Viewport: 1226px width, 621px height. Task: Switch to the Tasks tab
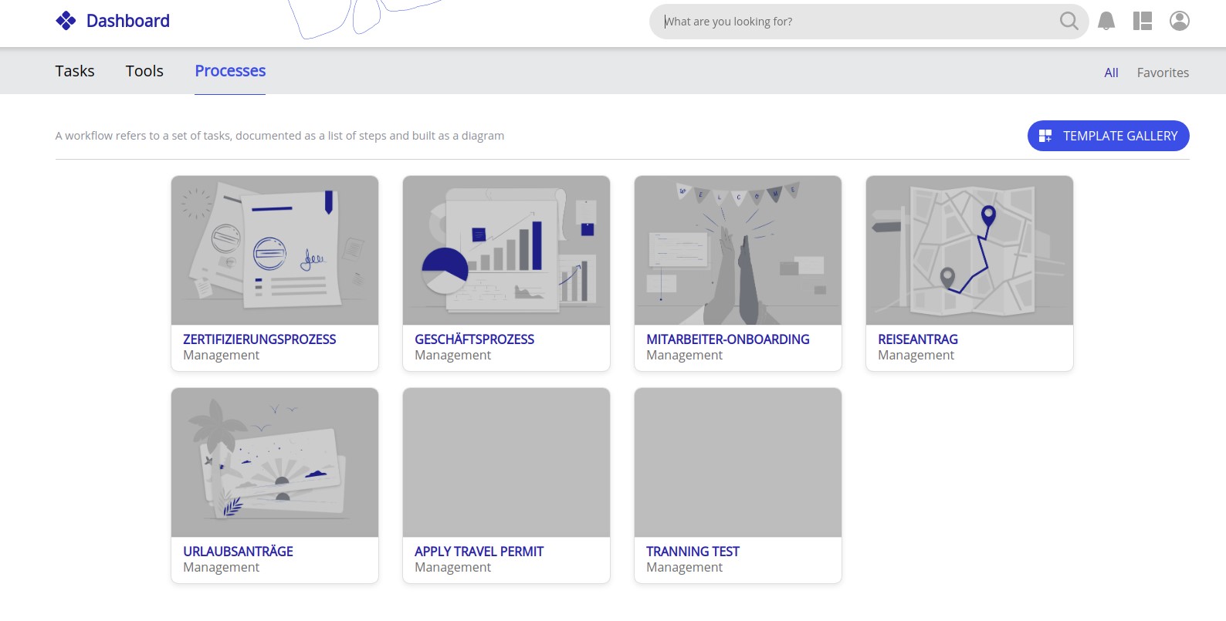75,71
